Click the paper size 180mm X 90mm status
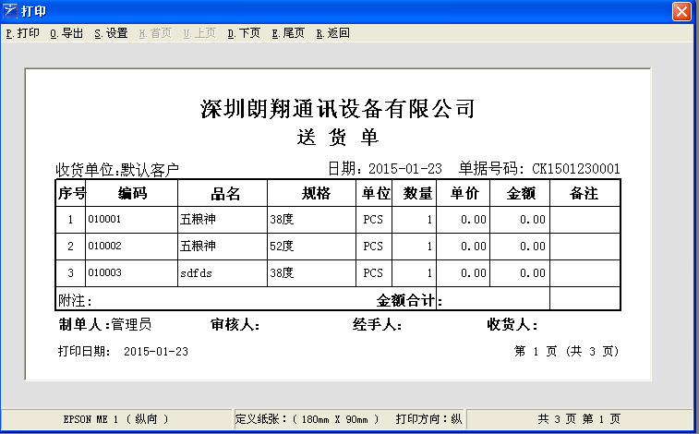The image size is (699, 434). 307,418
